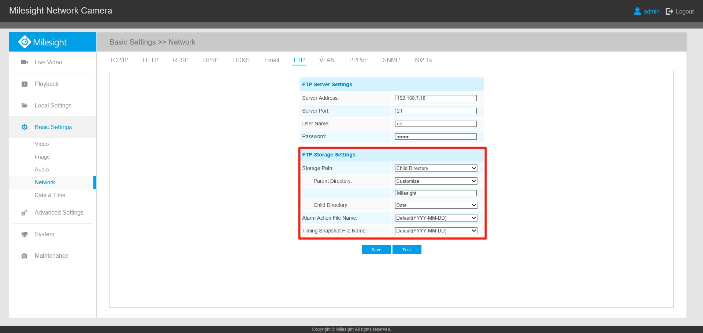Expand the Parent Directory dropdown
Viewport: 703px width, 333px height.
click(436, 181)
